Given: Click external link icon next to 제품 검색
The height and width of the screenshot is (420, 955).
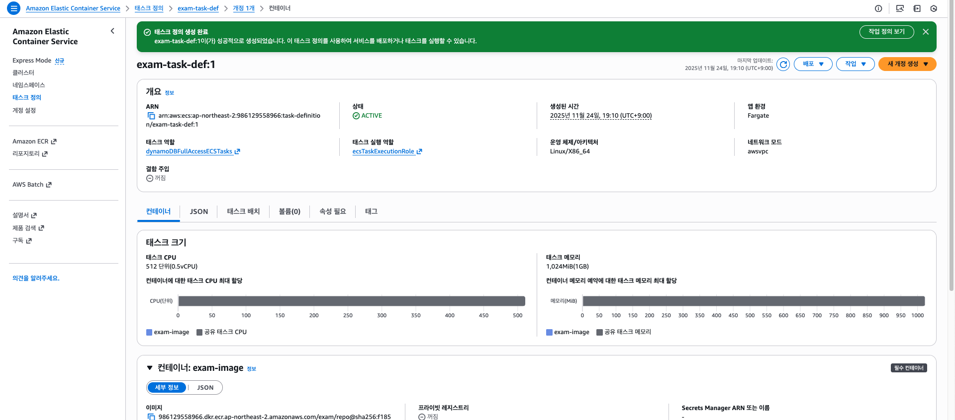Looking at the screenshot, I should tap(41, 228).
